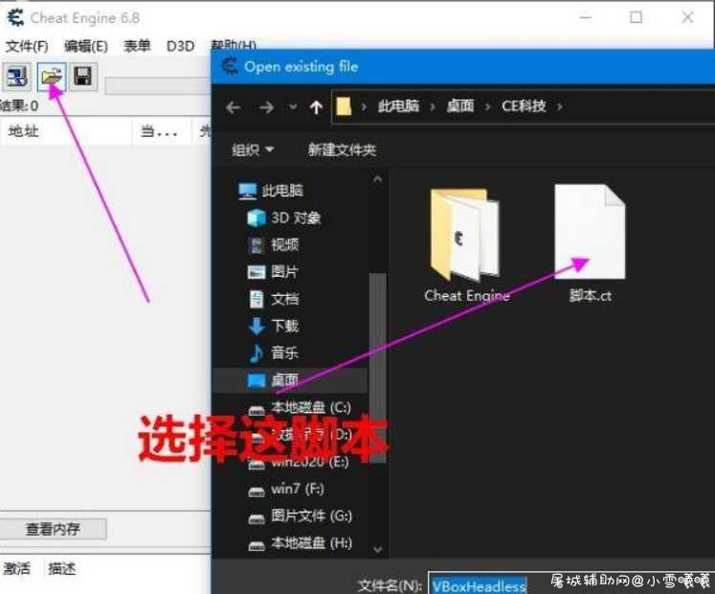Viewport: 715px width, 594px height.
Task: Go forward using the dialog forward arrow
Action: [267, 107]
